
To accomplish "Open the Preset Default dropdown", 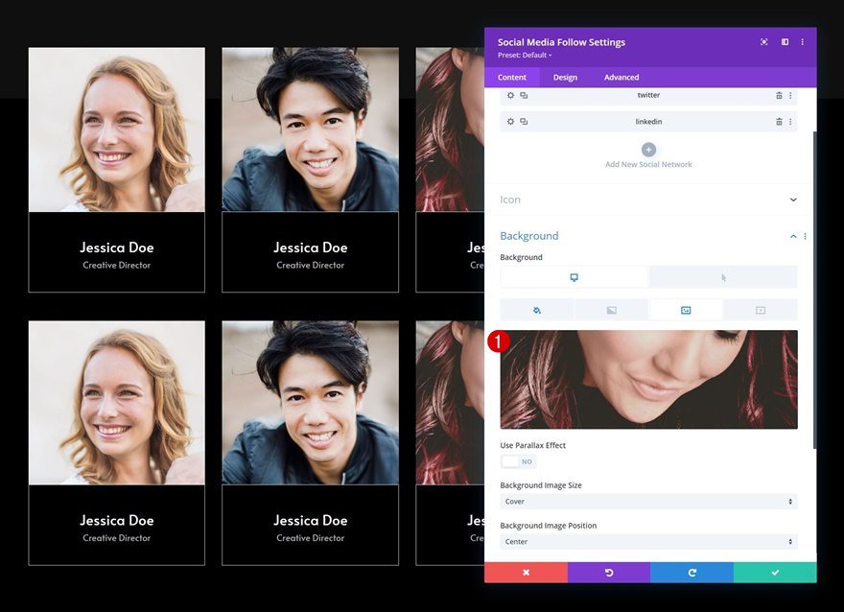I will (524, 56).
